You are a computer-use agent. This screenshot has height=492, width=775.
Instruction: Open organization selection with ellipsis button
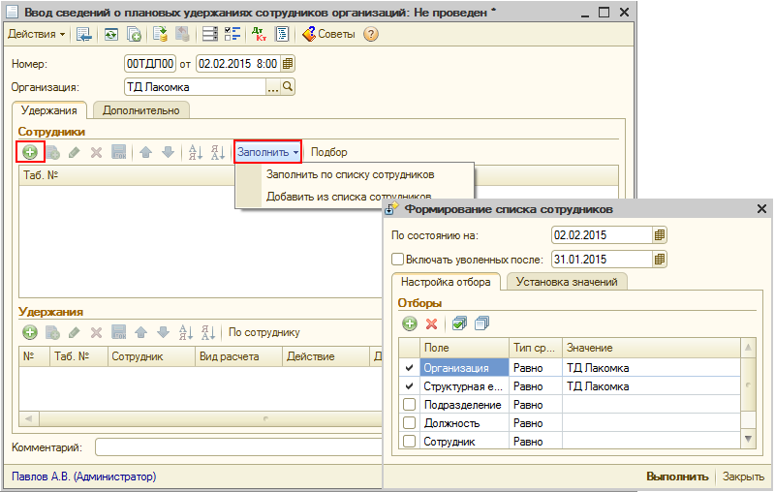[x=272, y=87]
